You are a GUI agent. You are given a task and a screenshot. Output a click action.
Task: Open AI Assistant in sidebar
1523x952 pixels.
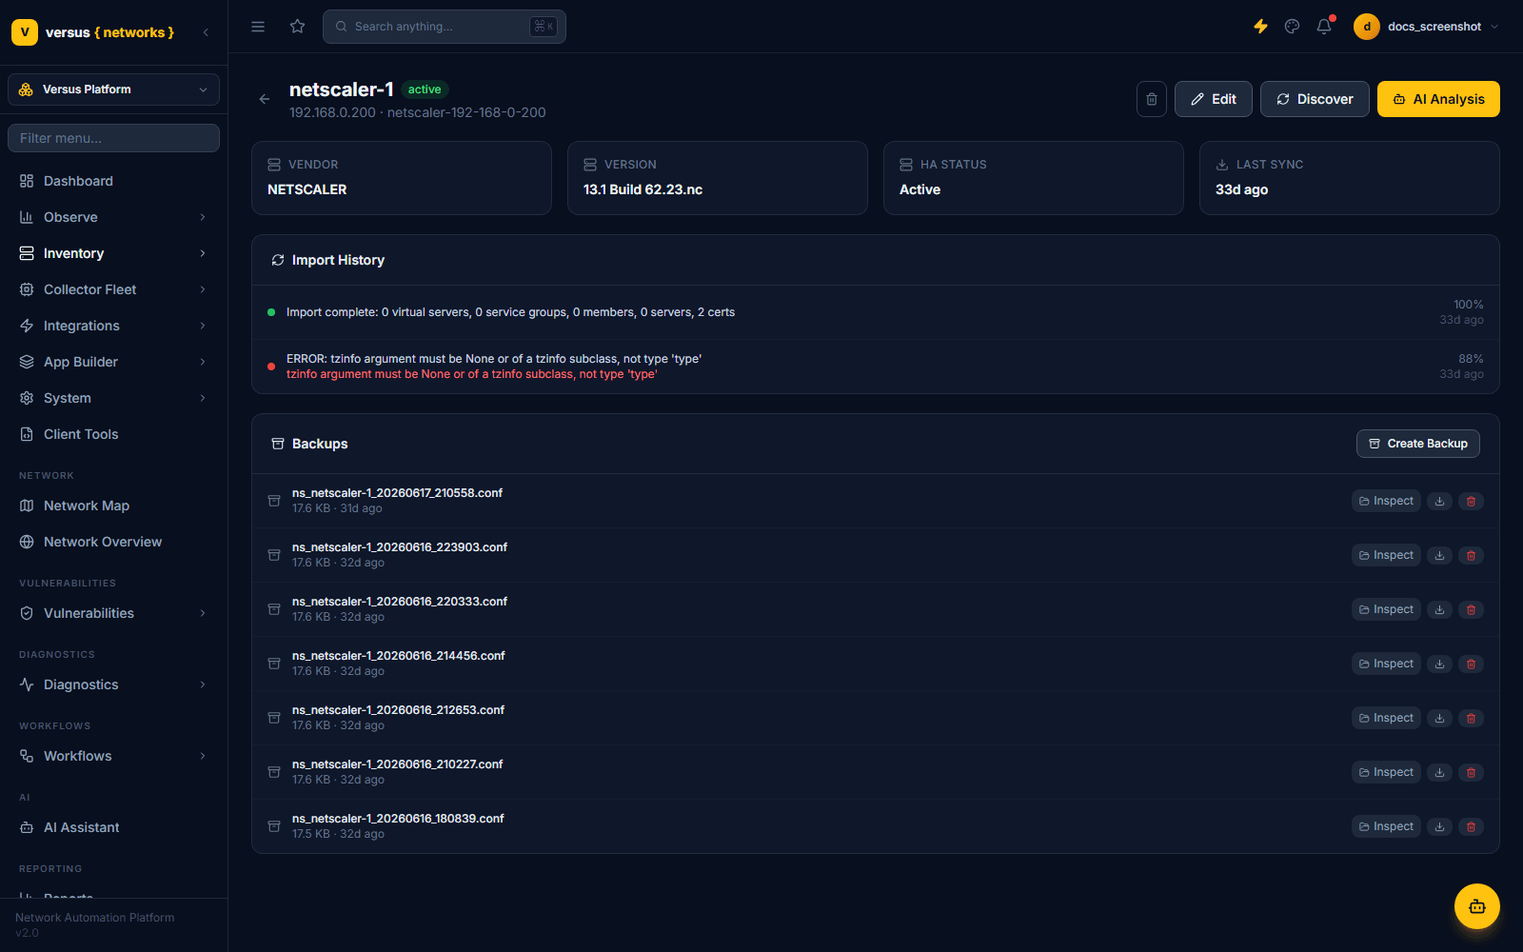point(113,827)
